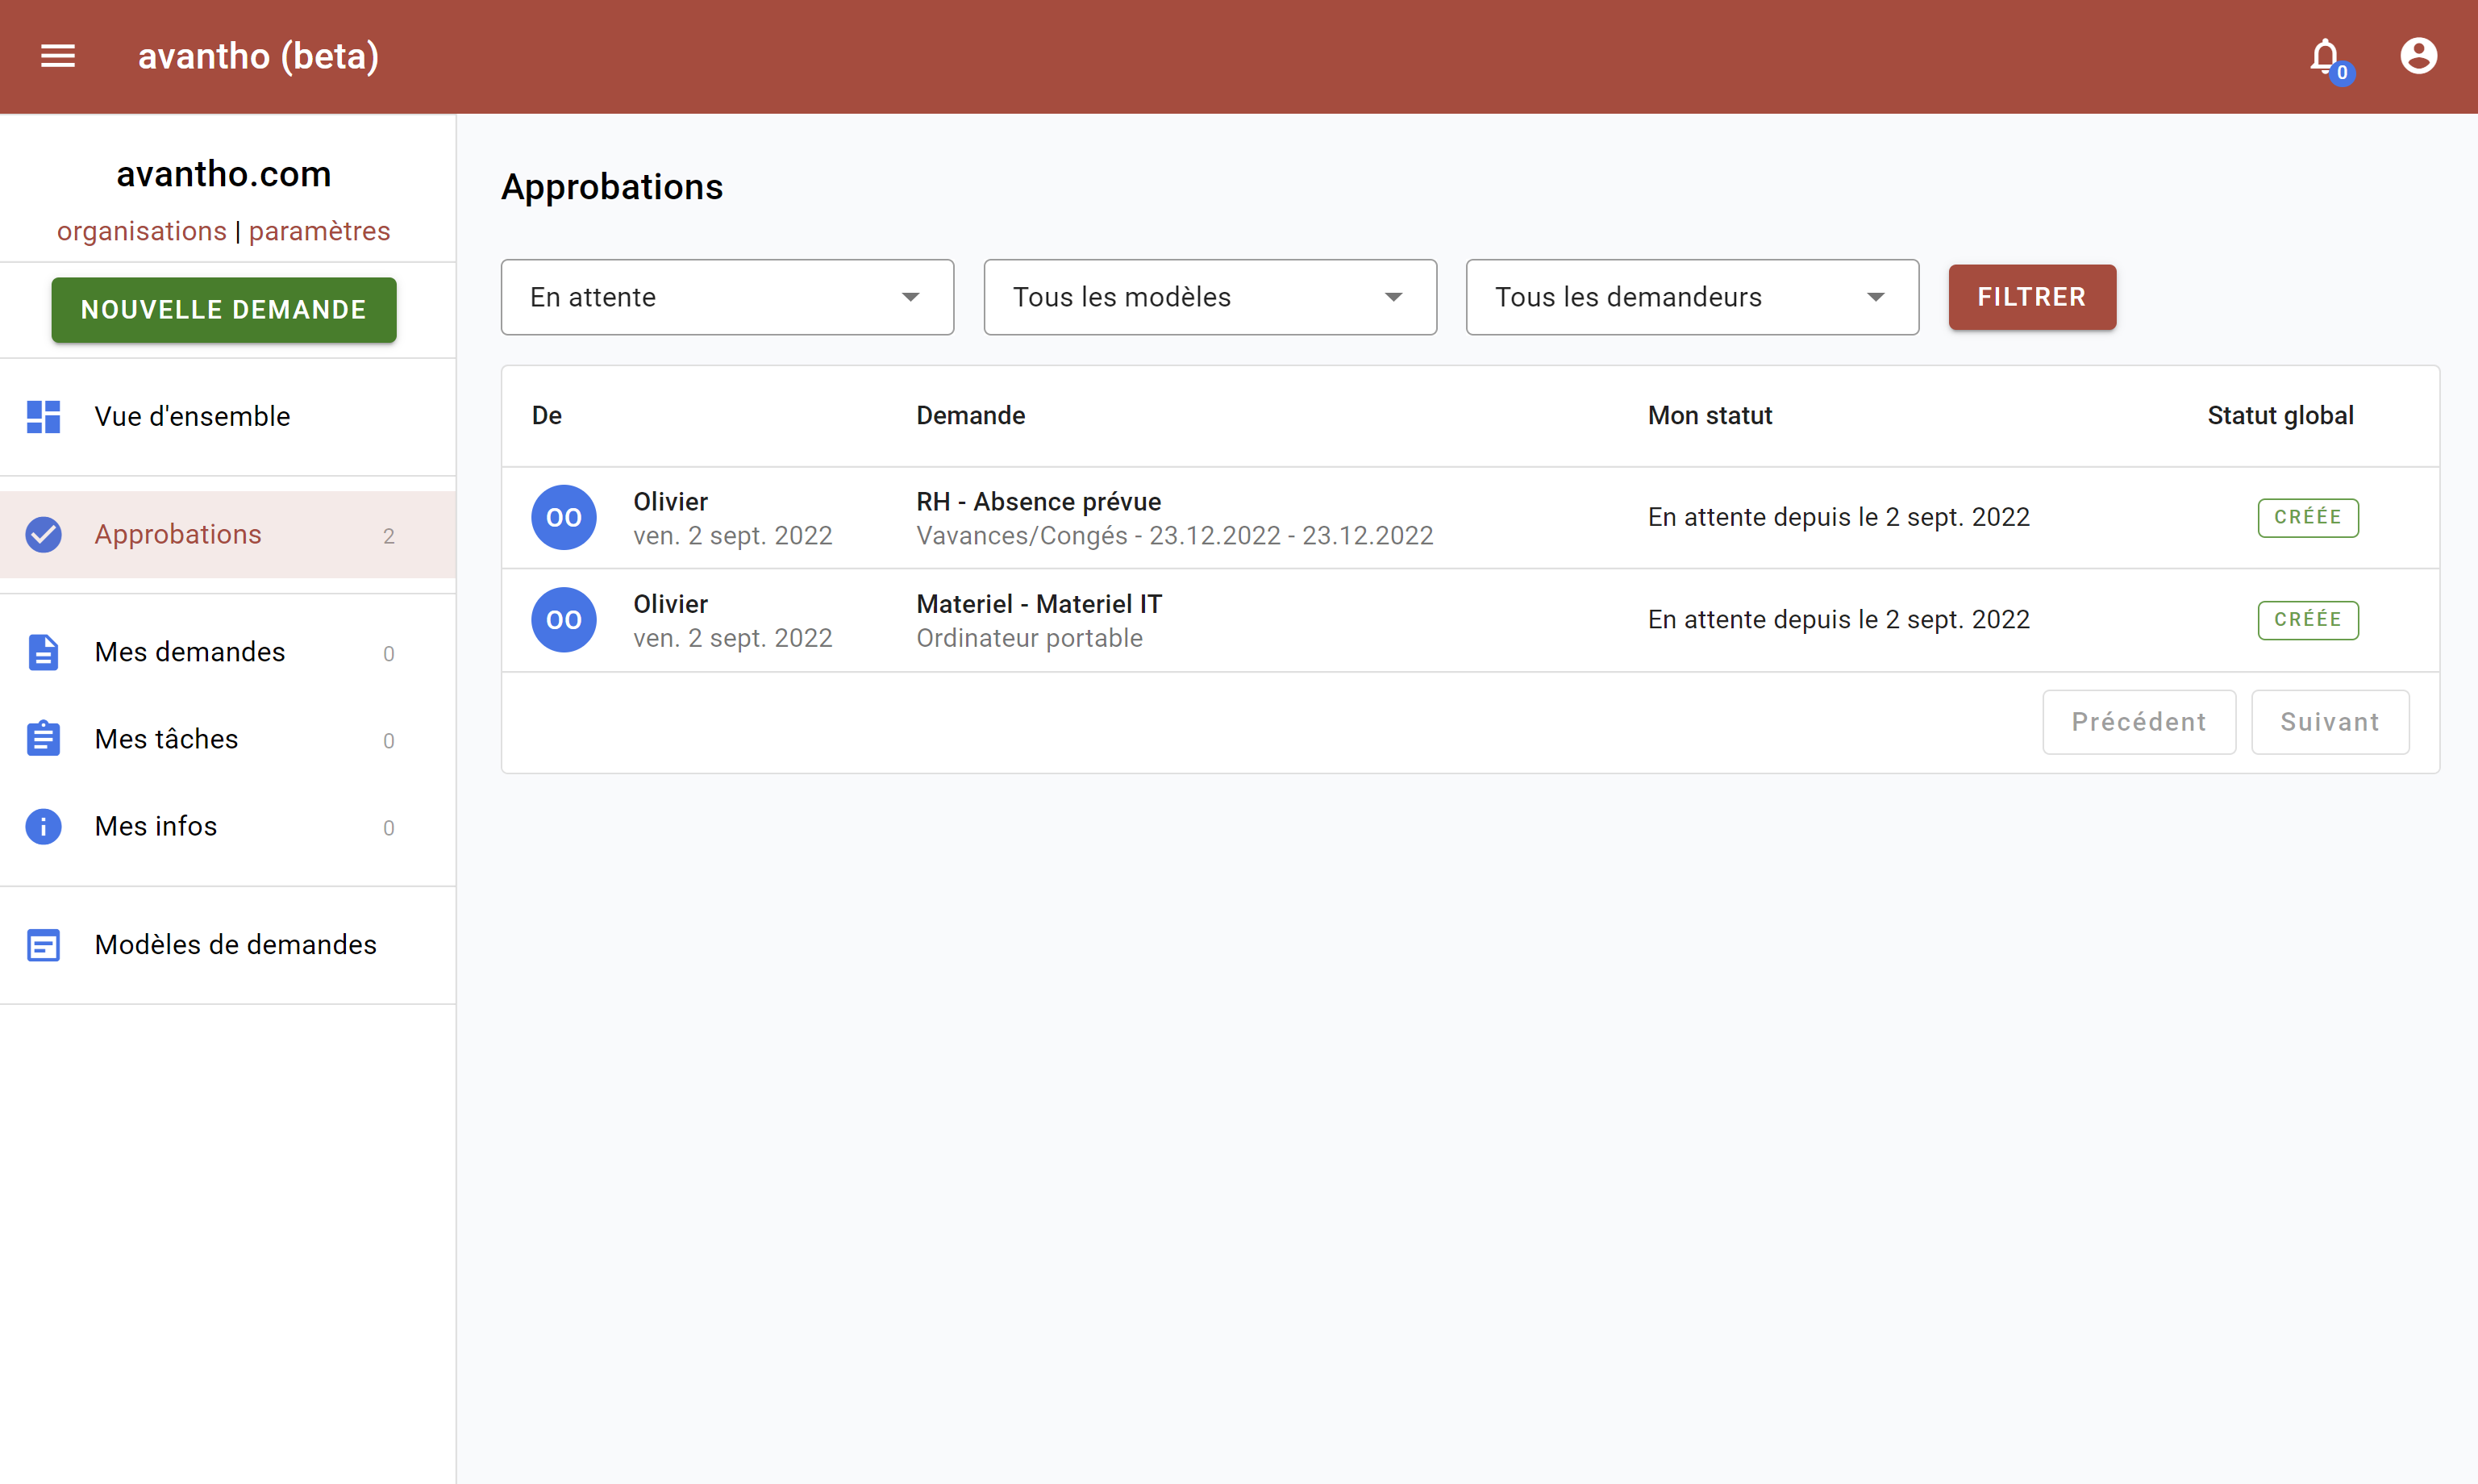This screenshot has height=1484, width=2478.
Task: Open the Tous les demandeurs dropdown
Action: point(1693,297)
